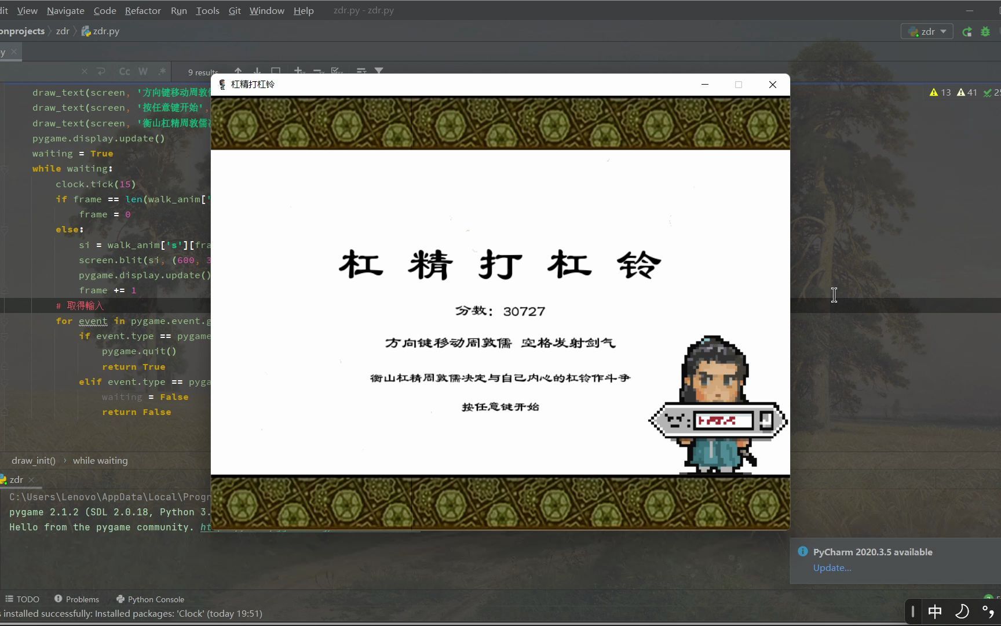
Task: Open the view options icon beside the filter
Action: click(361, 71)
